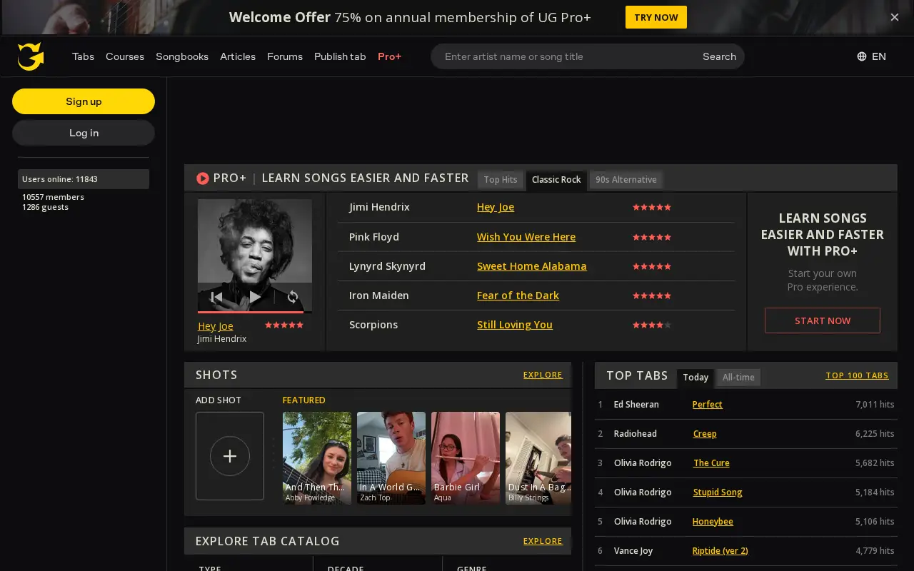Click Pink Floyd artist name
The width and height of the screenshot is (914, 571).
374,237
